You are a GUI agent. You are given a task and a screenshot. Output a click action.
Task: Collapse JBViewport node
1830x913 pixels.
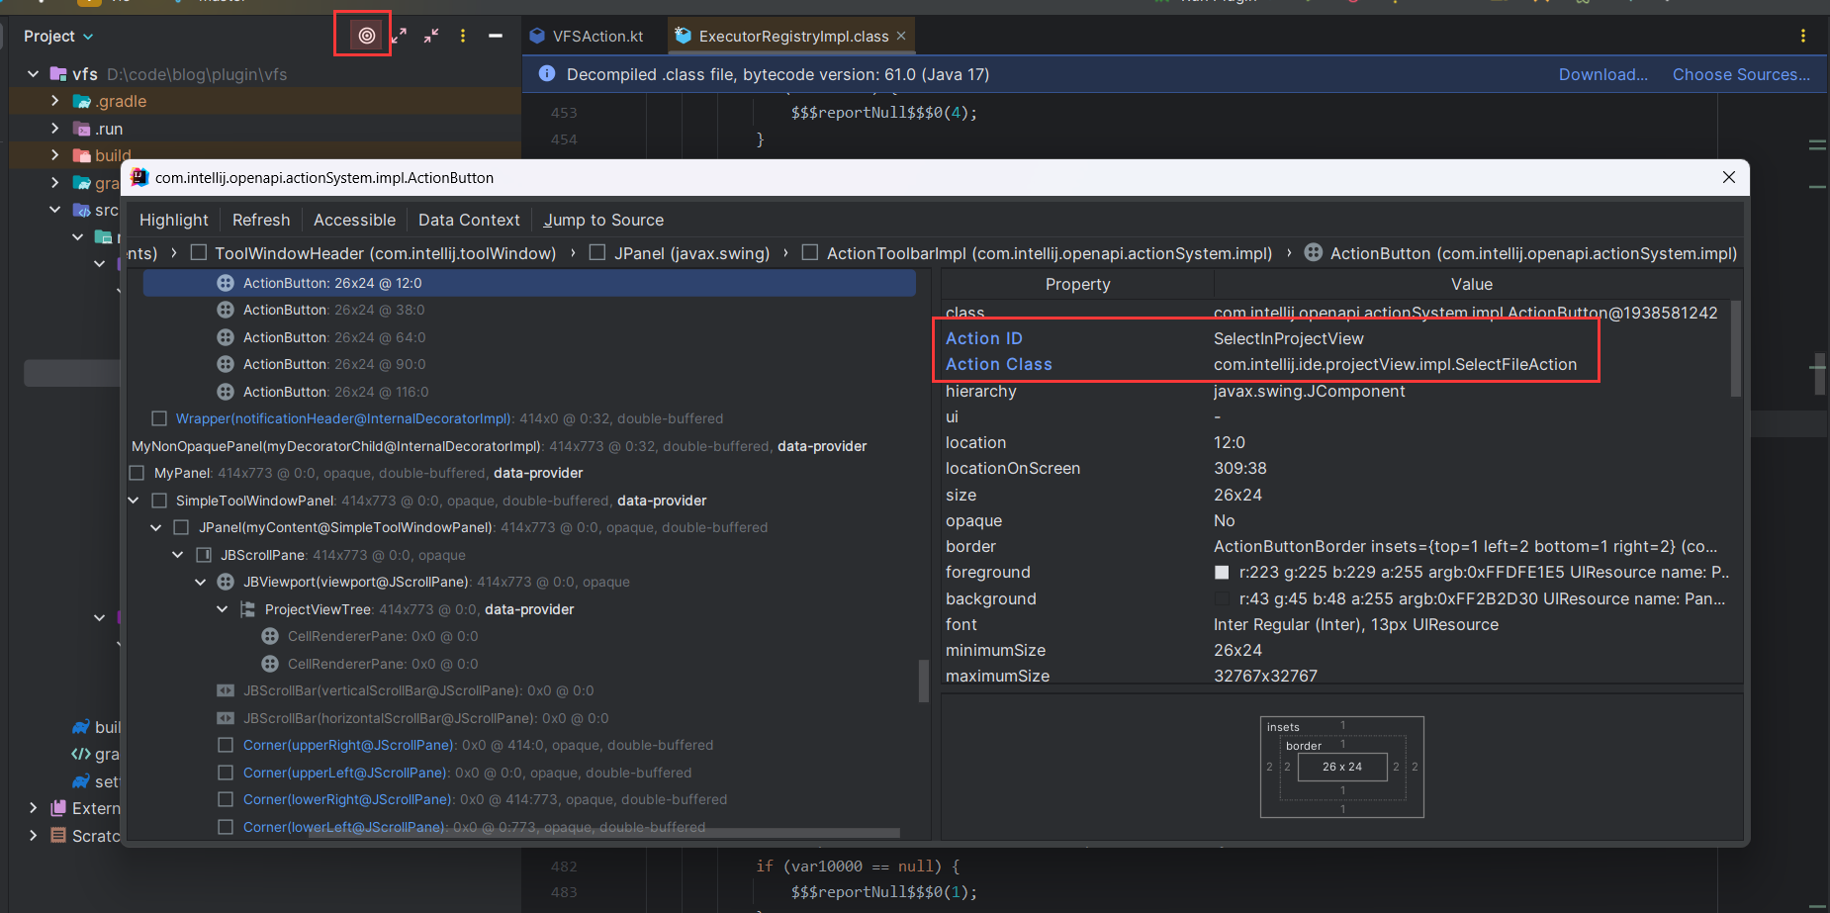pos(201,582)
